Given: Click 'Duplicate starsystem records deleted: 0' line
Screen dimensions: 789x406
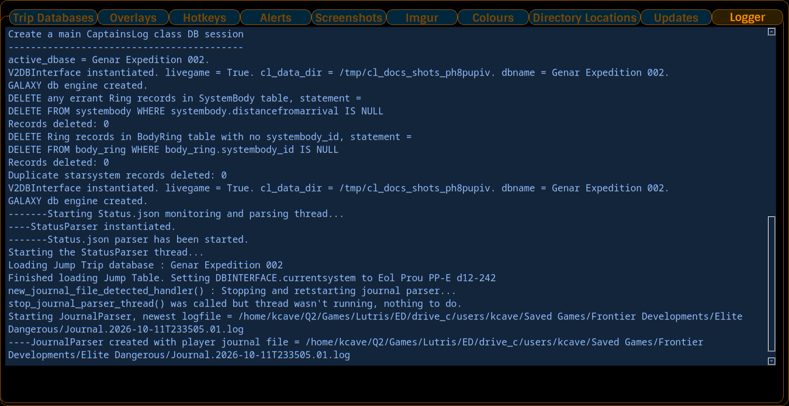Looking at the screenshot, I should pos(117,175).
